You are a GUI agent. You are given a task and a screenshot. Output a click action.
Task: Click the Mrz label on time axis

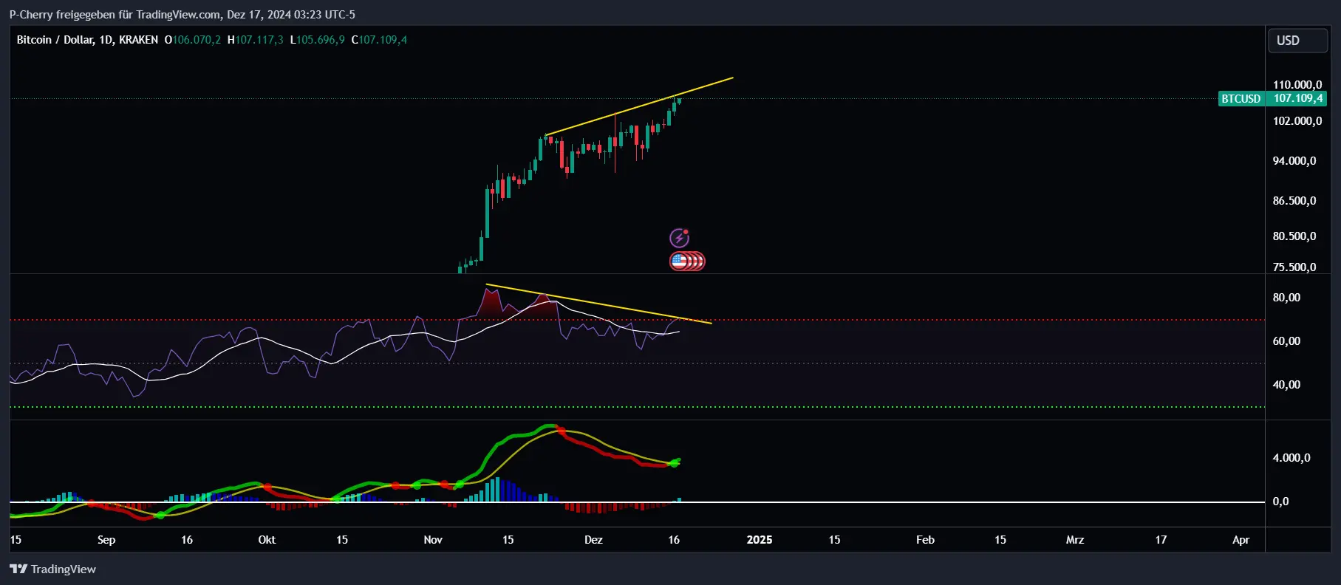pos(1075,540)
